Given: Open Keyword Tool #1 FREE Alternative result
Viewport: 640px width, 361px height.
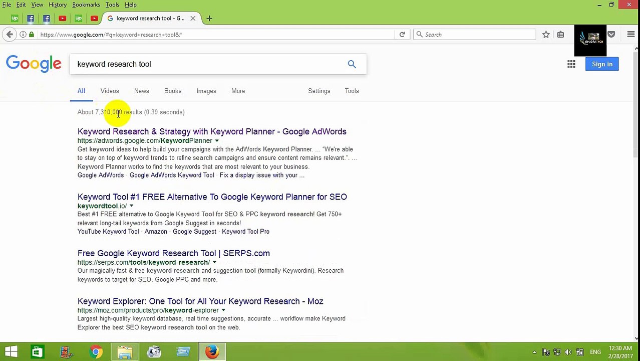Looking at the screenshot, I should tap(212, 197).
